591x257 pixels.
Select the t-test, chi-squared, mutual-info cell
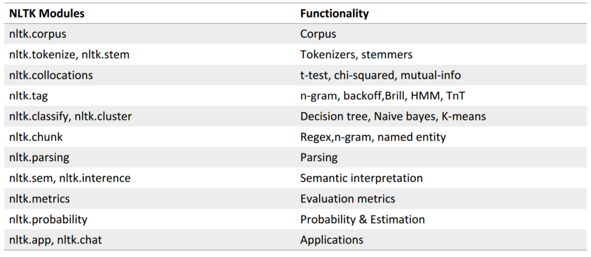click(380, 75)
